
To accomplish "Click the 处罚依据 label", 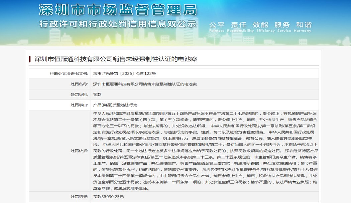I will tap(79, 151).
